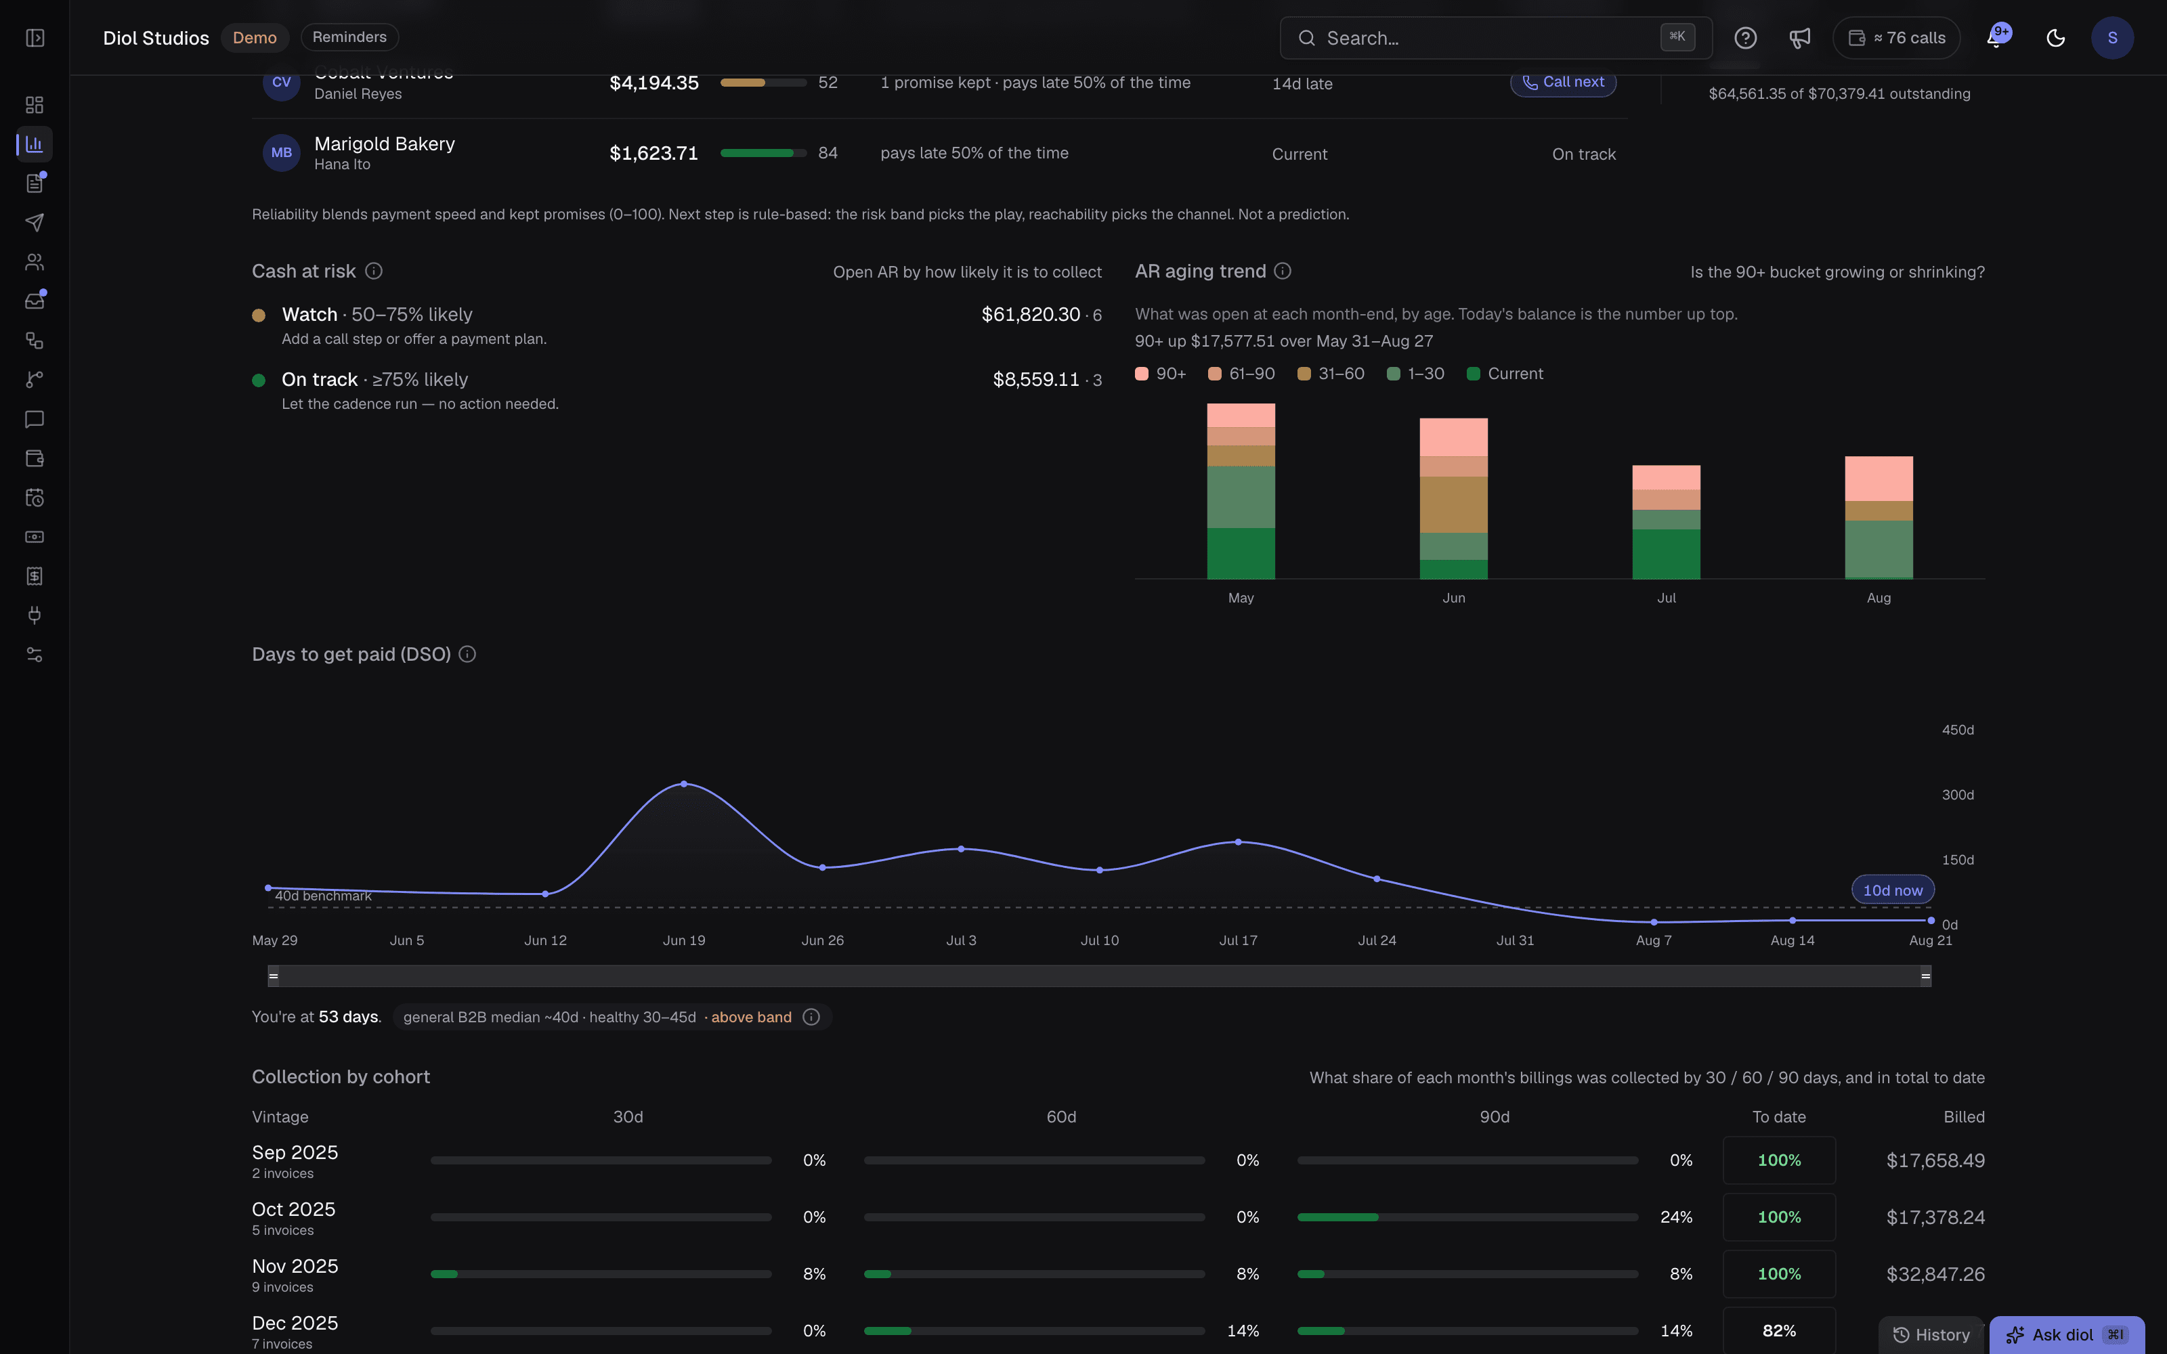The image size is (2167, 1354).
Task: Click Call next for Cobalt Ventures
Action: pos(1564,83)
